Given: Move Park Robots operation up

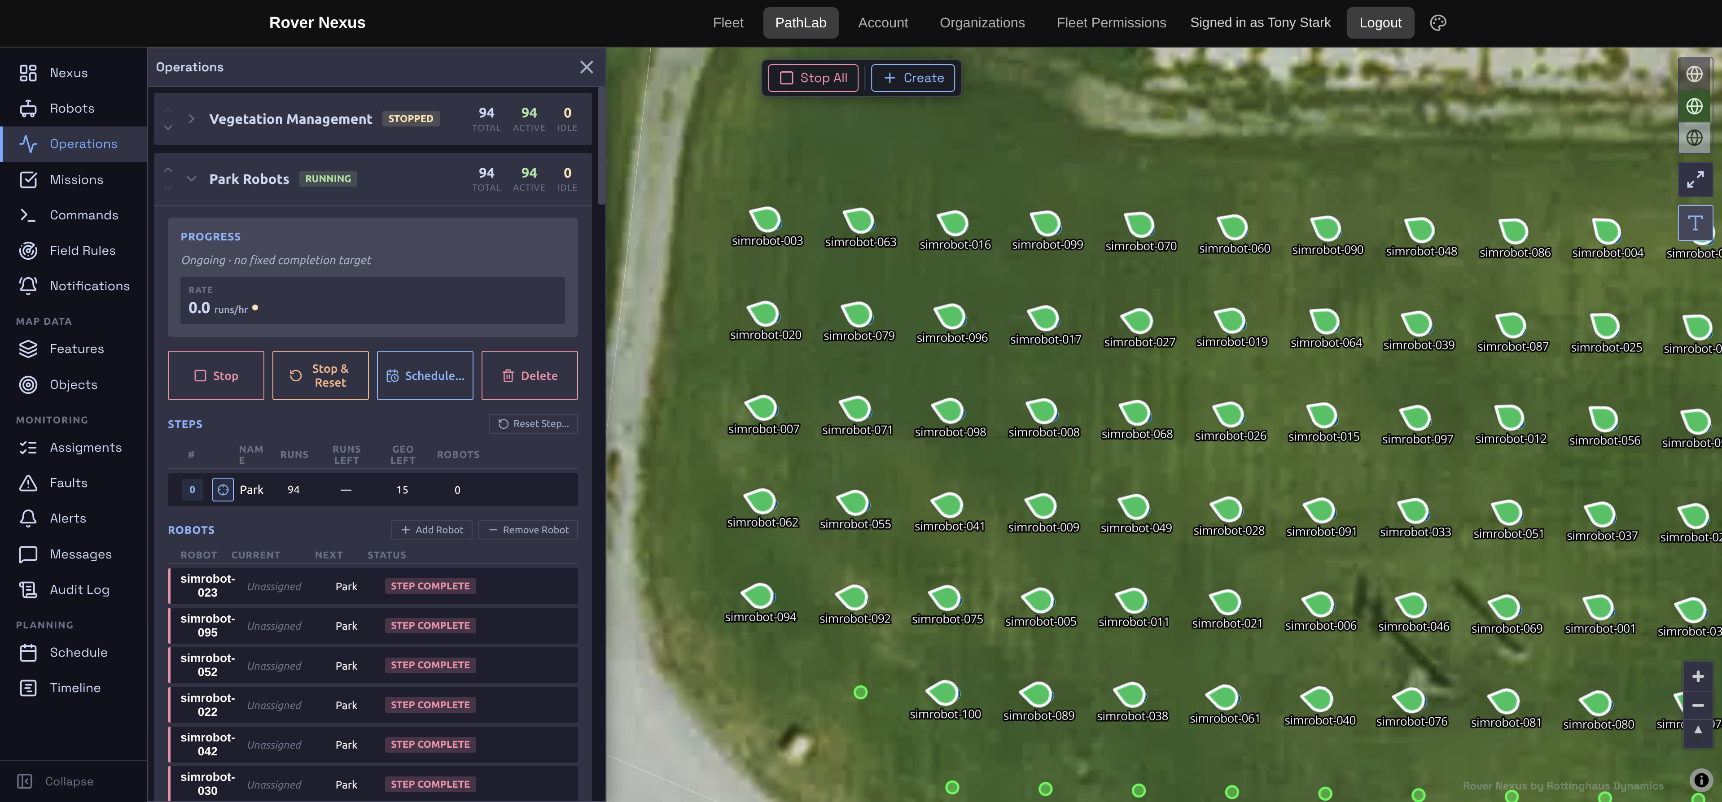Looking at the screenshot, I should (x=168, y=170).
